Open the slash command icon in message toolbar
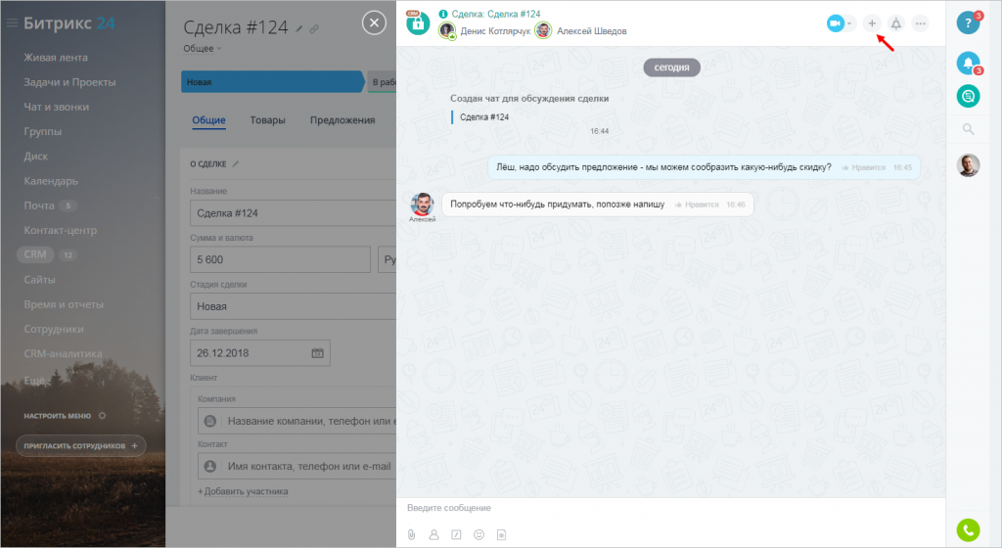 (456, 534)
